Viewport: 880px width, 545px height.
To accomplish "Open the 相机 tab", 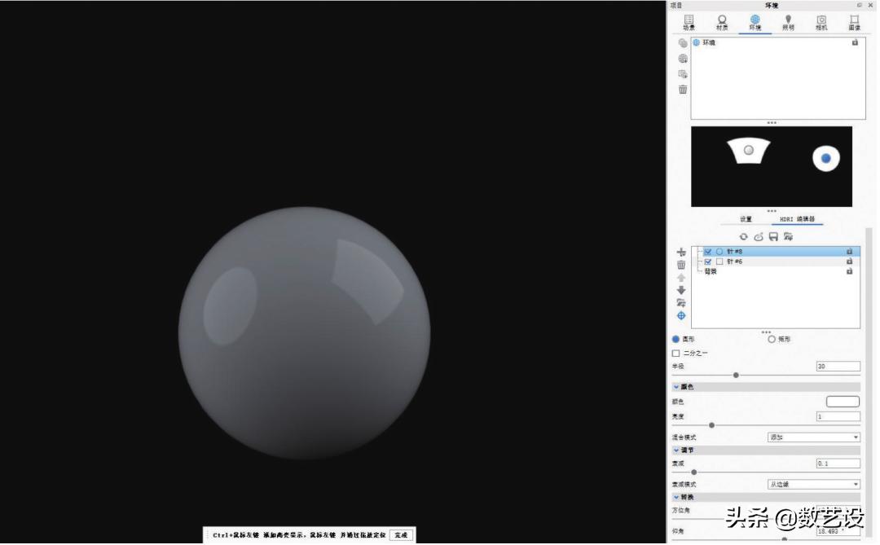I will pos(821,23).
